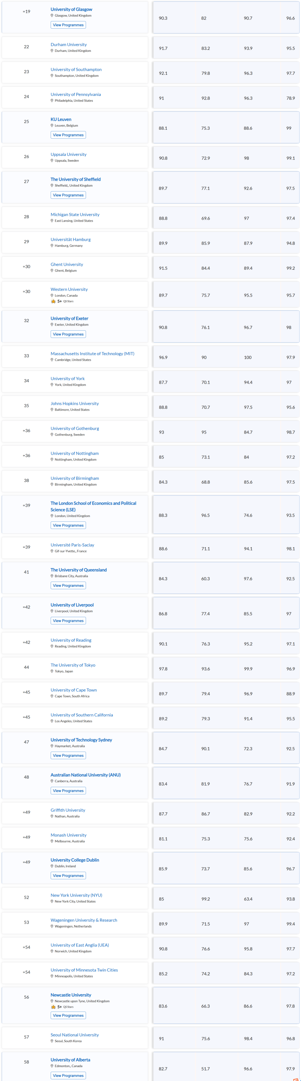Viewport: 301px width, 1081px height.
Task: Open University of Pennsylvania link
Action: click(76, 94)
